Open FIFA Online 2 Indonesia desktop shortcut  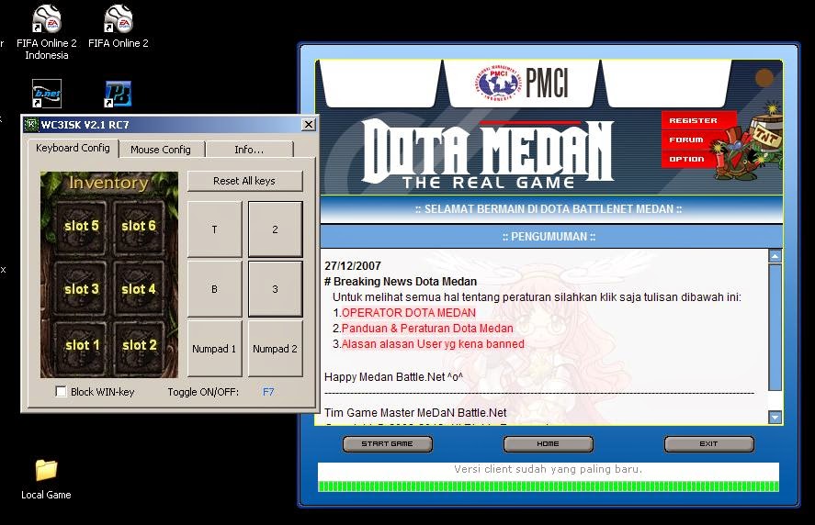point(47,32)
